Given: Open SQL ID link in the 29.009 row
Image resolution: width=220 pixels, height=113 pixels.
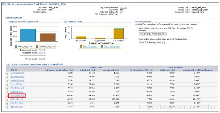Looking at the screenshot, I should 17,84.
